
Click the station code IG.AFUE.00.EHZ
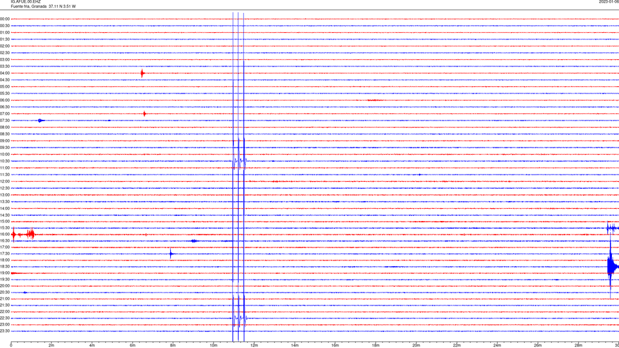pyautogui.click(x=26, y=1)
